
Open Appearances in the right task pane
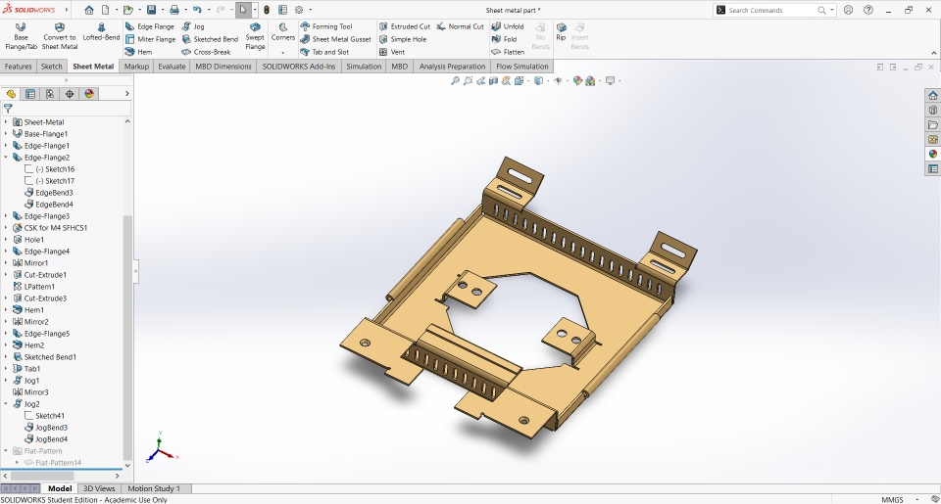[x=932, y=154]
